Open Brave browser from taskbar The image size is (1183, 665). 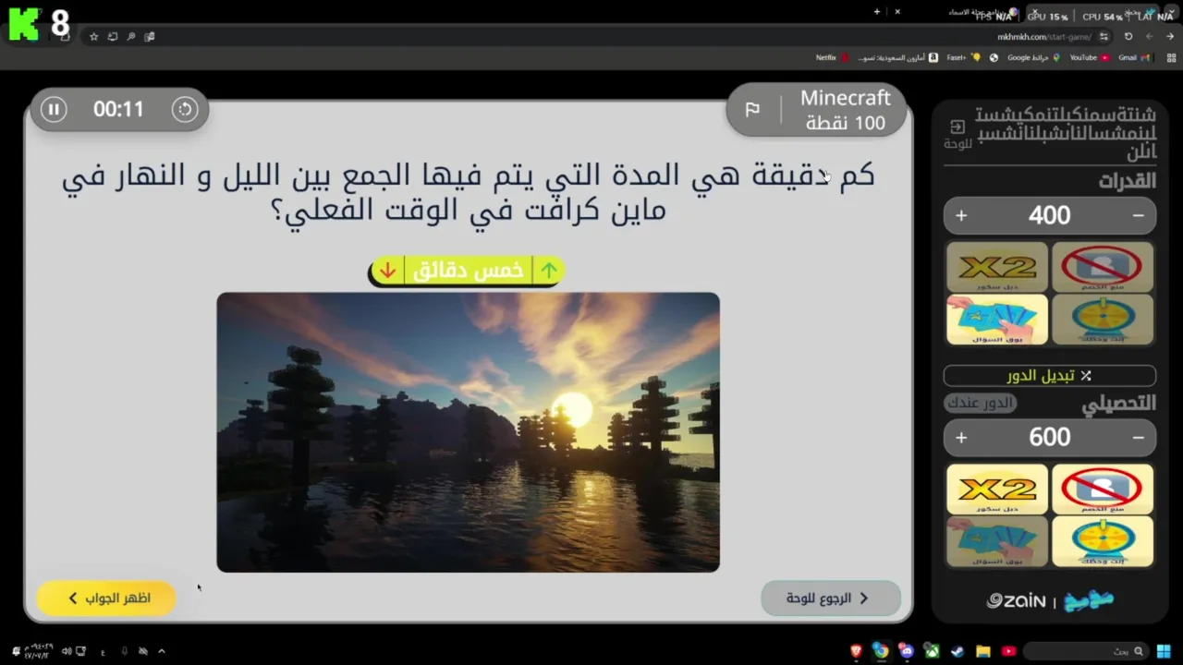(856, 651)
